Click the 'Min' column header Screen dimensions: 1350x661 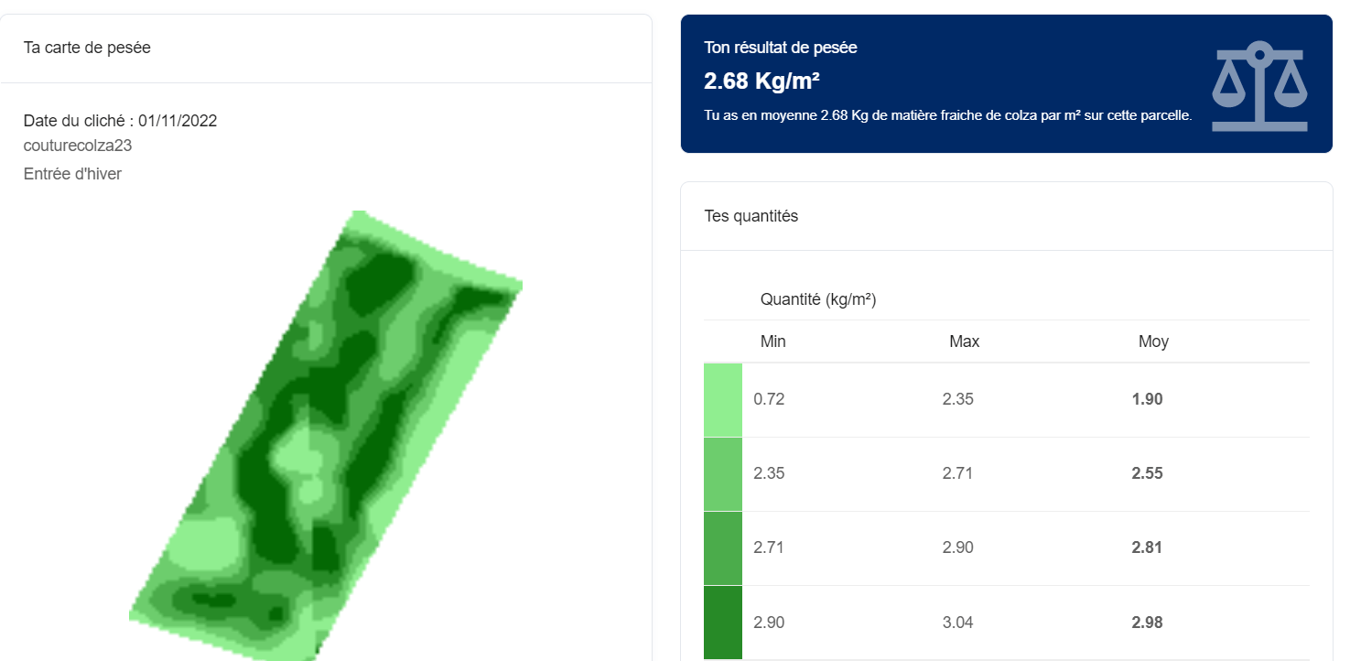(773, 341)
